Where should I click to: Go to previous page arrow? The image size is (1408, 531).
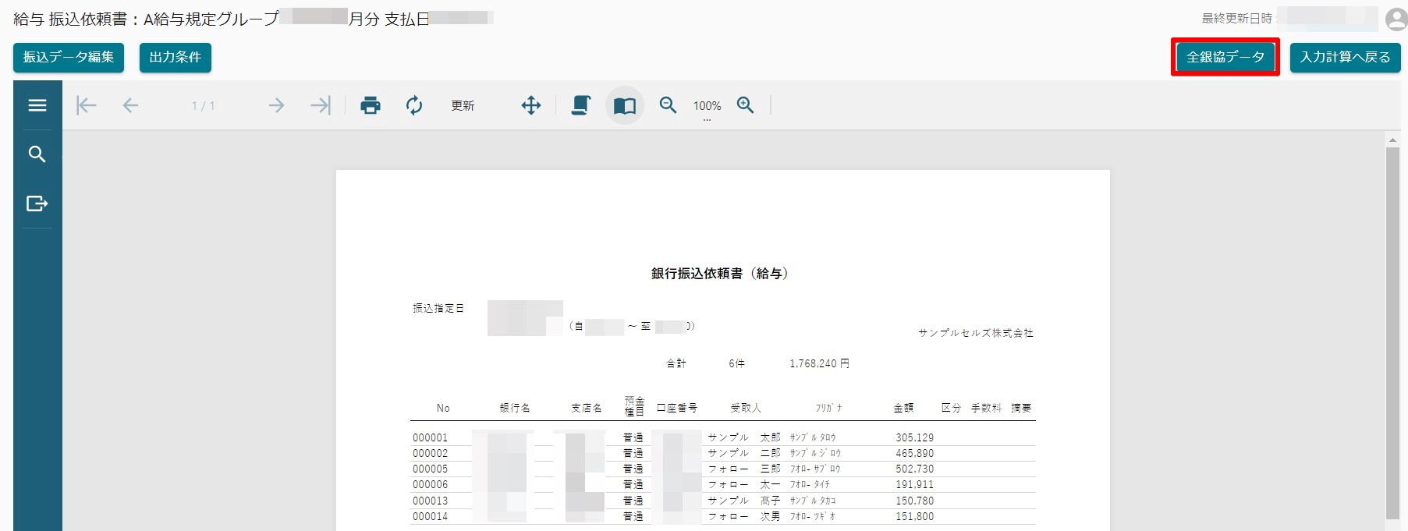coord(130,105)
